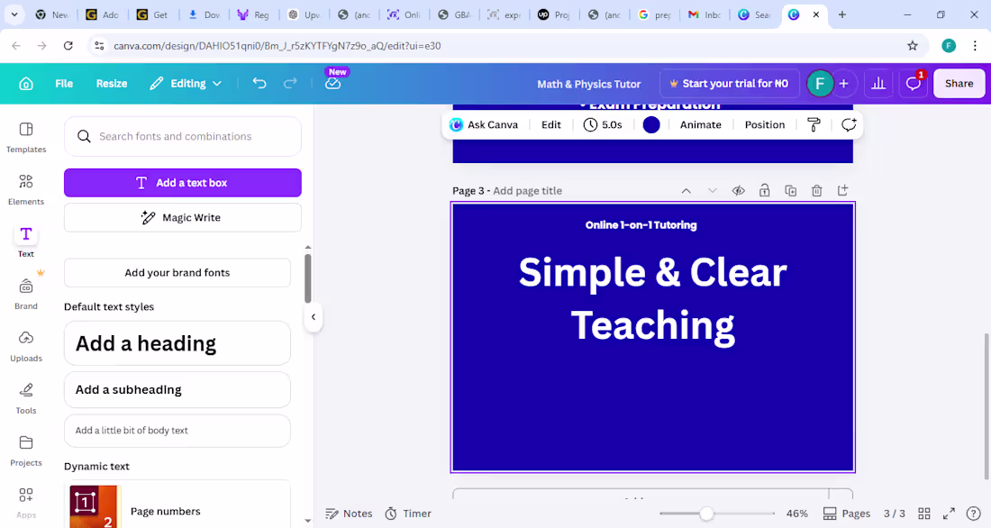
Task: Click Add a text box button
Action: 183,183
